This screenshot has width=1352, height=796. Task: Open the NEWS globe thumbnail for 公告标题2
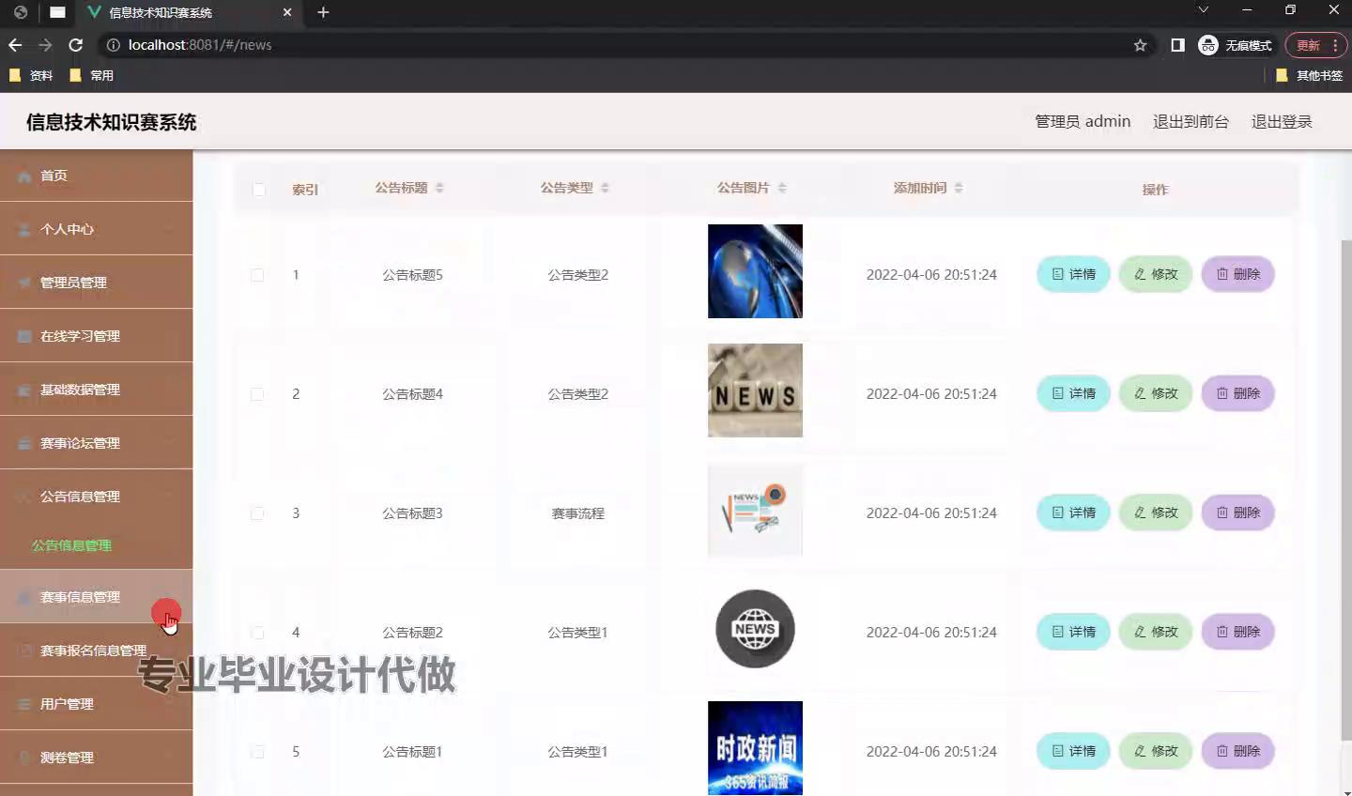[755, 629]
